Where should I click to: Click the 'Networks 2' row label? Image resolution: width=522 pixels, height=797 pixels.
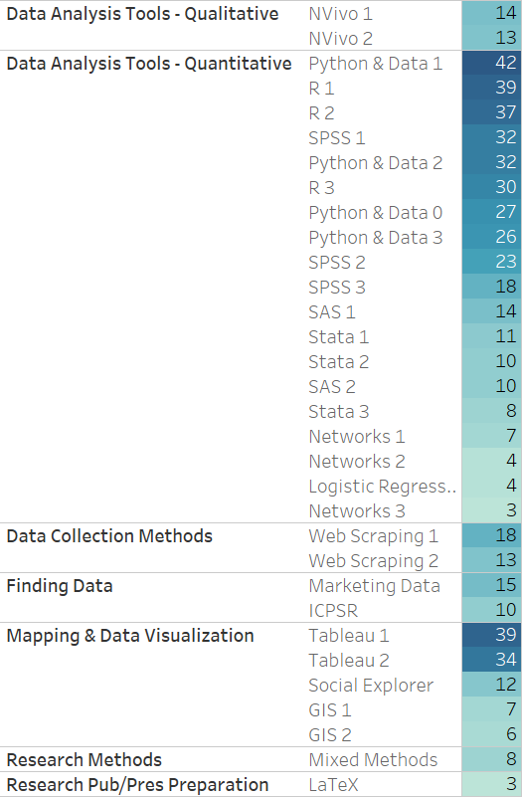tap(357, 462)
